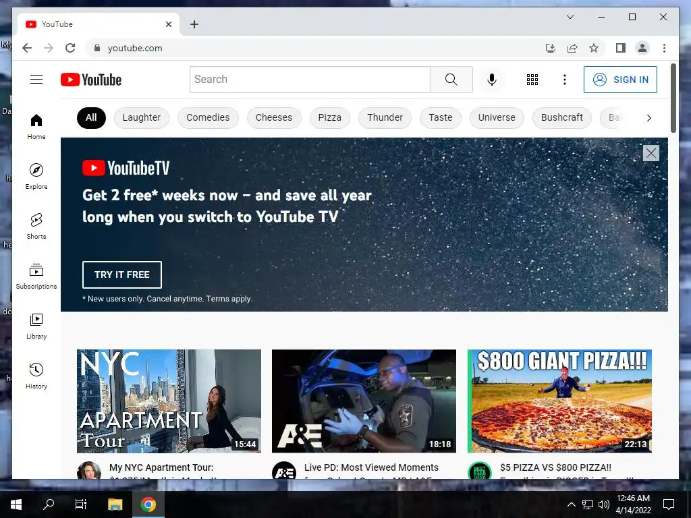Go forward in Chrome
The height and width of the screenshot is (518, 691).
pos(49,48)
